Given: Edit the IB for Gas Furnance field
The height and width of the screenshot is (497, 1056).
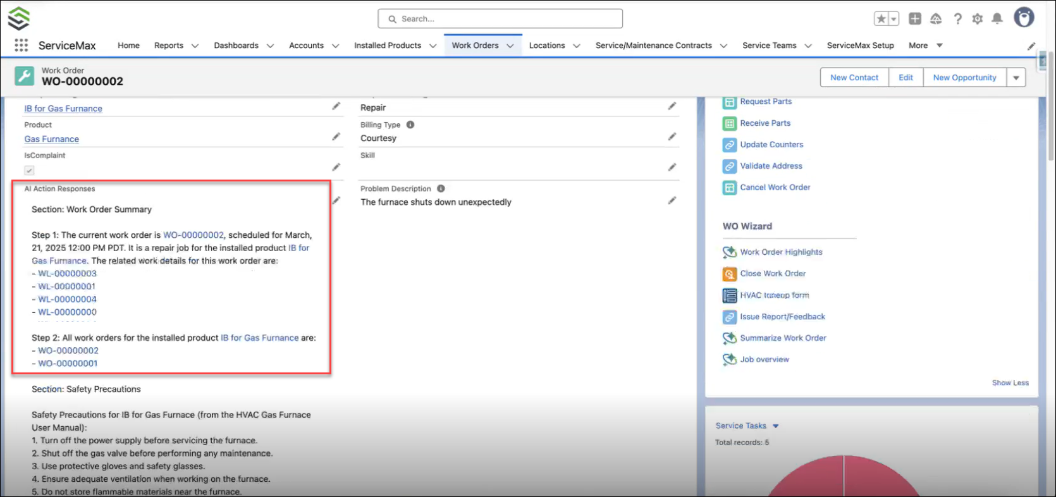Looking at the screenshot, I should 336,106.
